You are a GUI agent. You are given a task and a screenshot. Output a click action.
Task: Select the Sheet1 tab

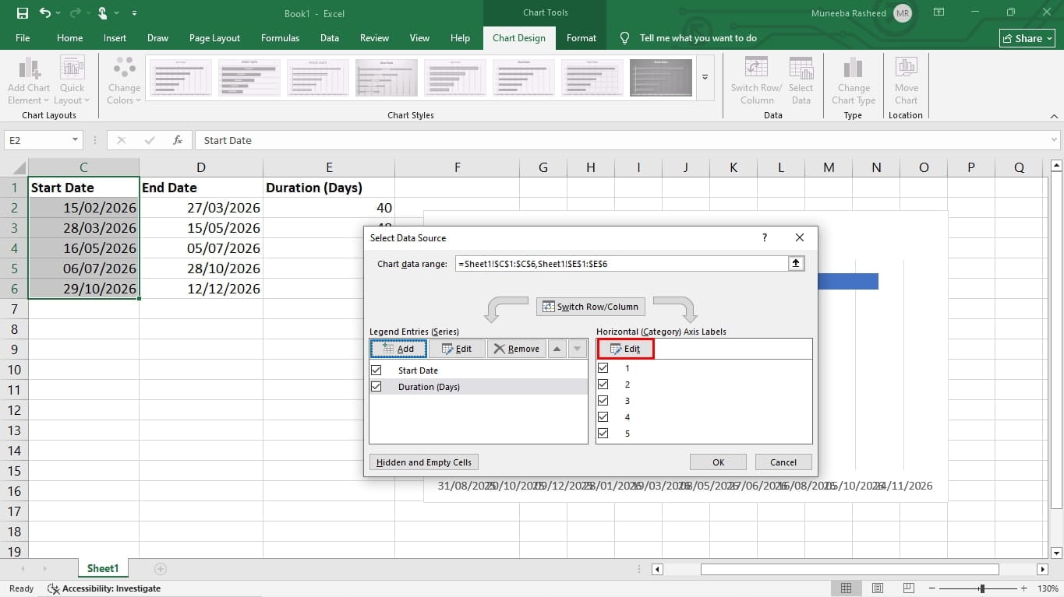coord(103,569)
